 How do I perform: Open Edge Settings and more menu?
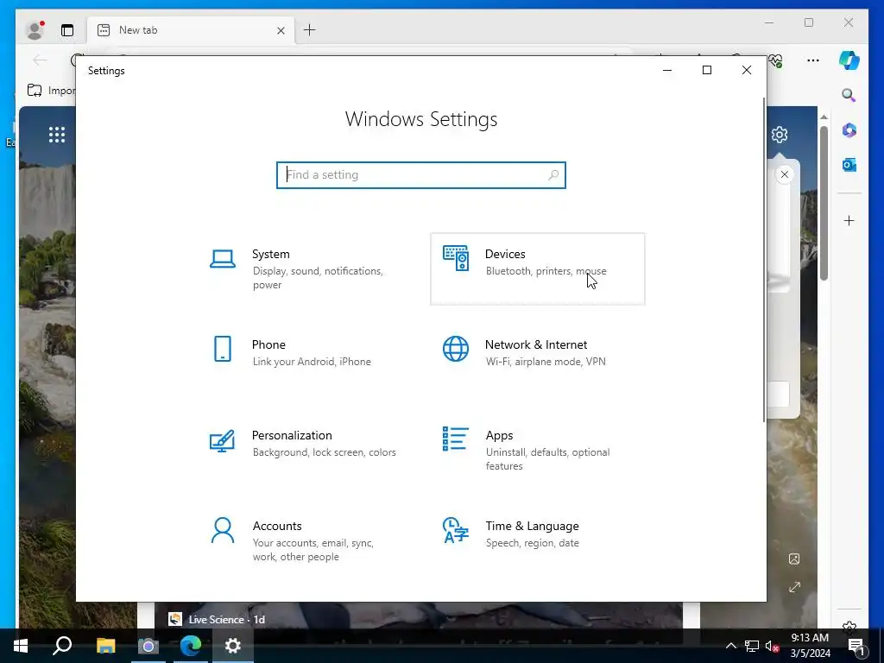pyautogui.click(x=813, y=60)
